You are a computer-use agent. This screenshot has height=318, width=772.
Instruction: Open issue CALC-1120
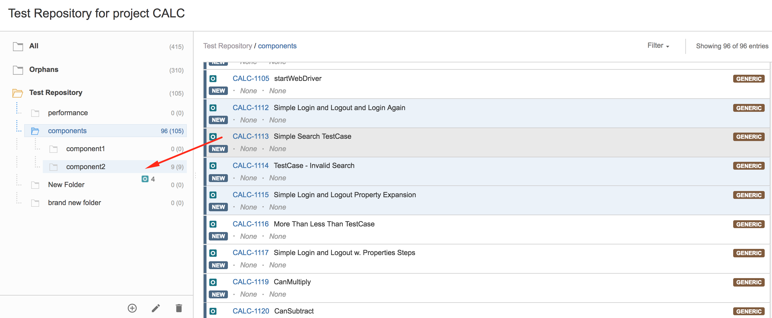tap(251, 311)
